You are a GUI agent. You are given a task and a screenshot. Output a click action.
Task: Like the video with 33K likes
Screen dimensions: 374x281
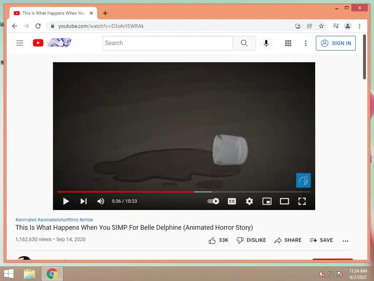point(218,240)
